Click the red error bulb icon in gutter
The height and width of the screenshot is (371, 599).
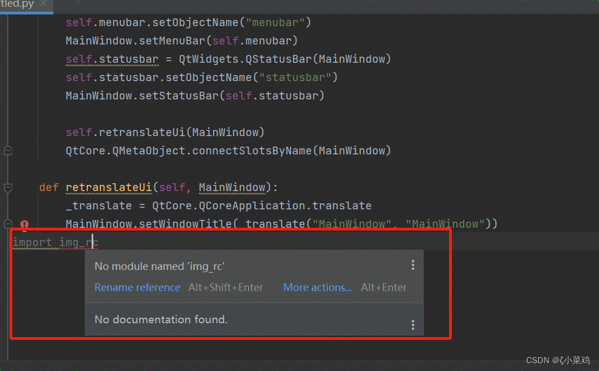(24, 225)
